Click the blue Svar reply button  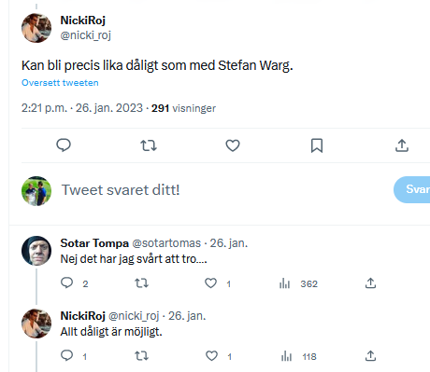(411, 189)
